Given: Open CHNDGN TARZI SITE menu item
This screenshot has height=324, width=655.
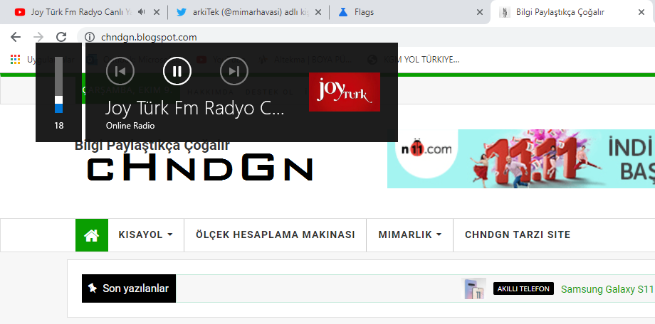Looking at the screenshot, I should tap(518, 234).
